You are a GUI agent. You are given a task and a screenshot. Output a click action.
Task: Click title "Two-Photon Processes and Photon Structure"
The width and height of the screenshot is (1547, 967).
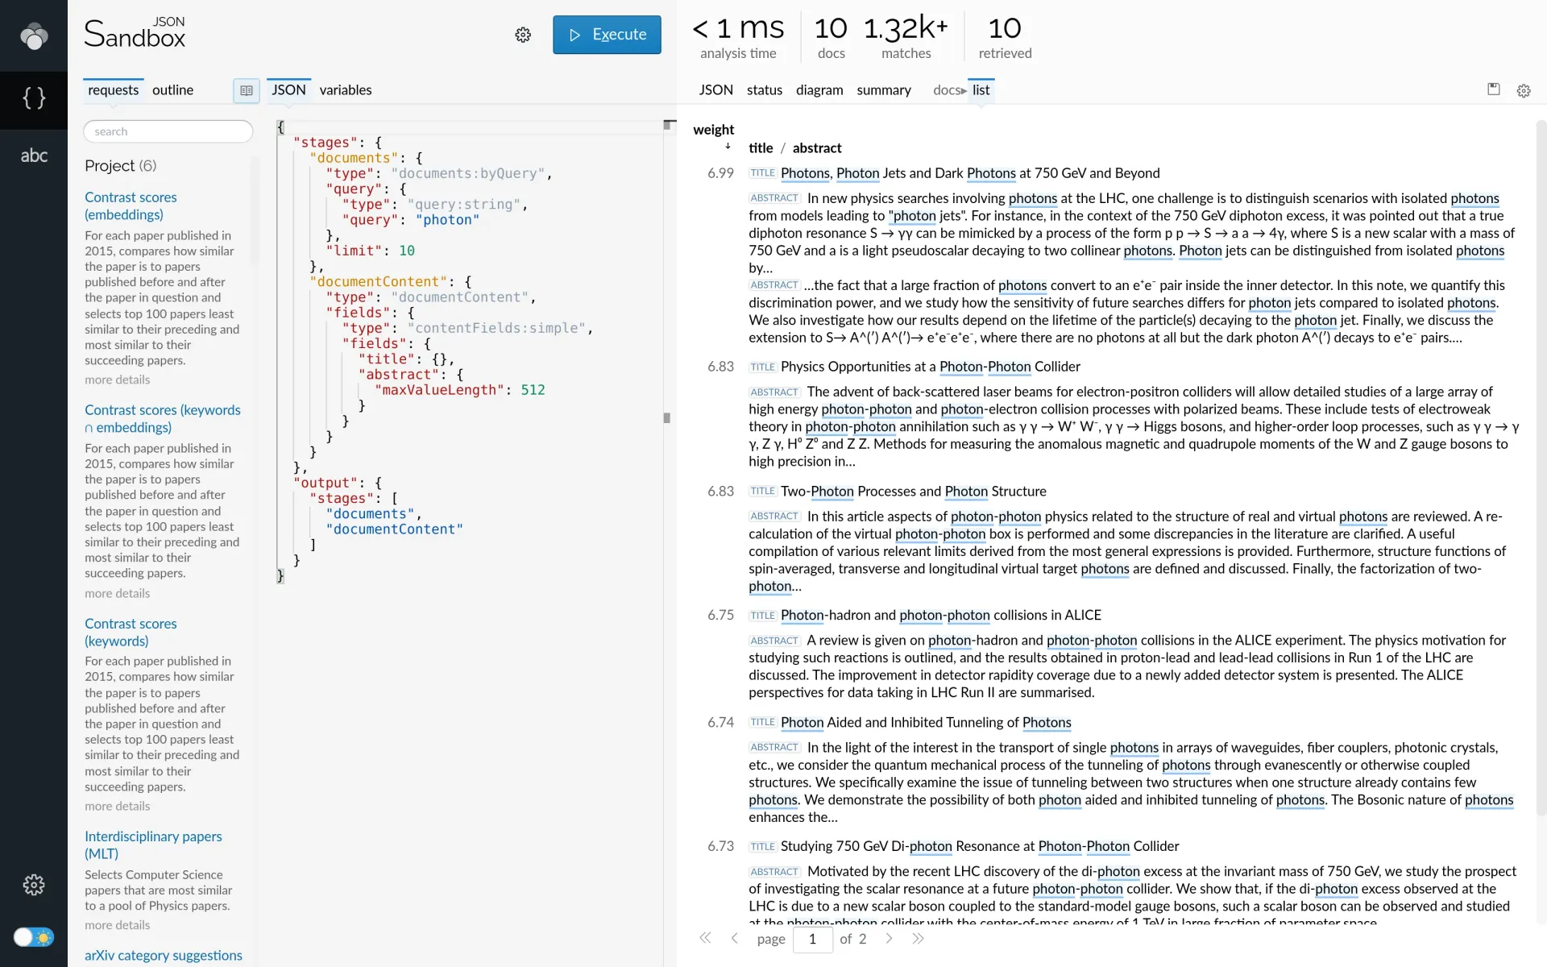click(x=913, y=492)
